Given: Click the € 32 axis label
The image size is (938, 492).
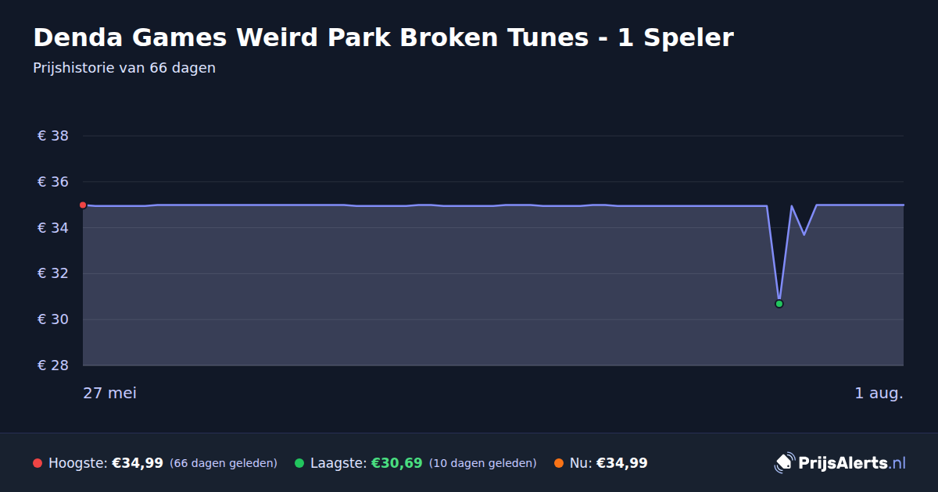Looking at the screenshot, I should tap(53, 273).
